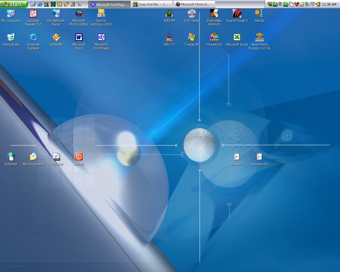Click the PowerDVD desktop icon
Screen dimensions: 340x272
click(x=214, y=40)
